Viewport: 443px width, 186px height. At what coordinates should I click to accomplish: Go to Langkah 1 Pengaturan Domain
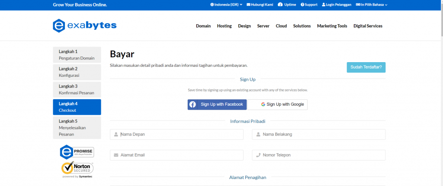coord(77,55)
